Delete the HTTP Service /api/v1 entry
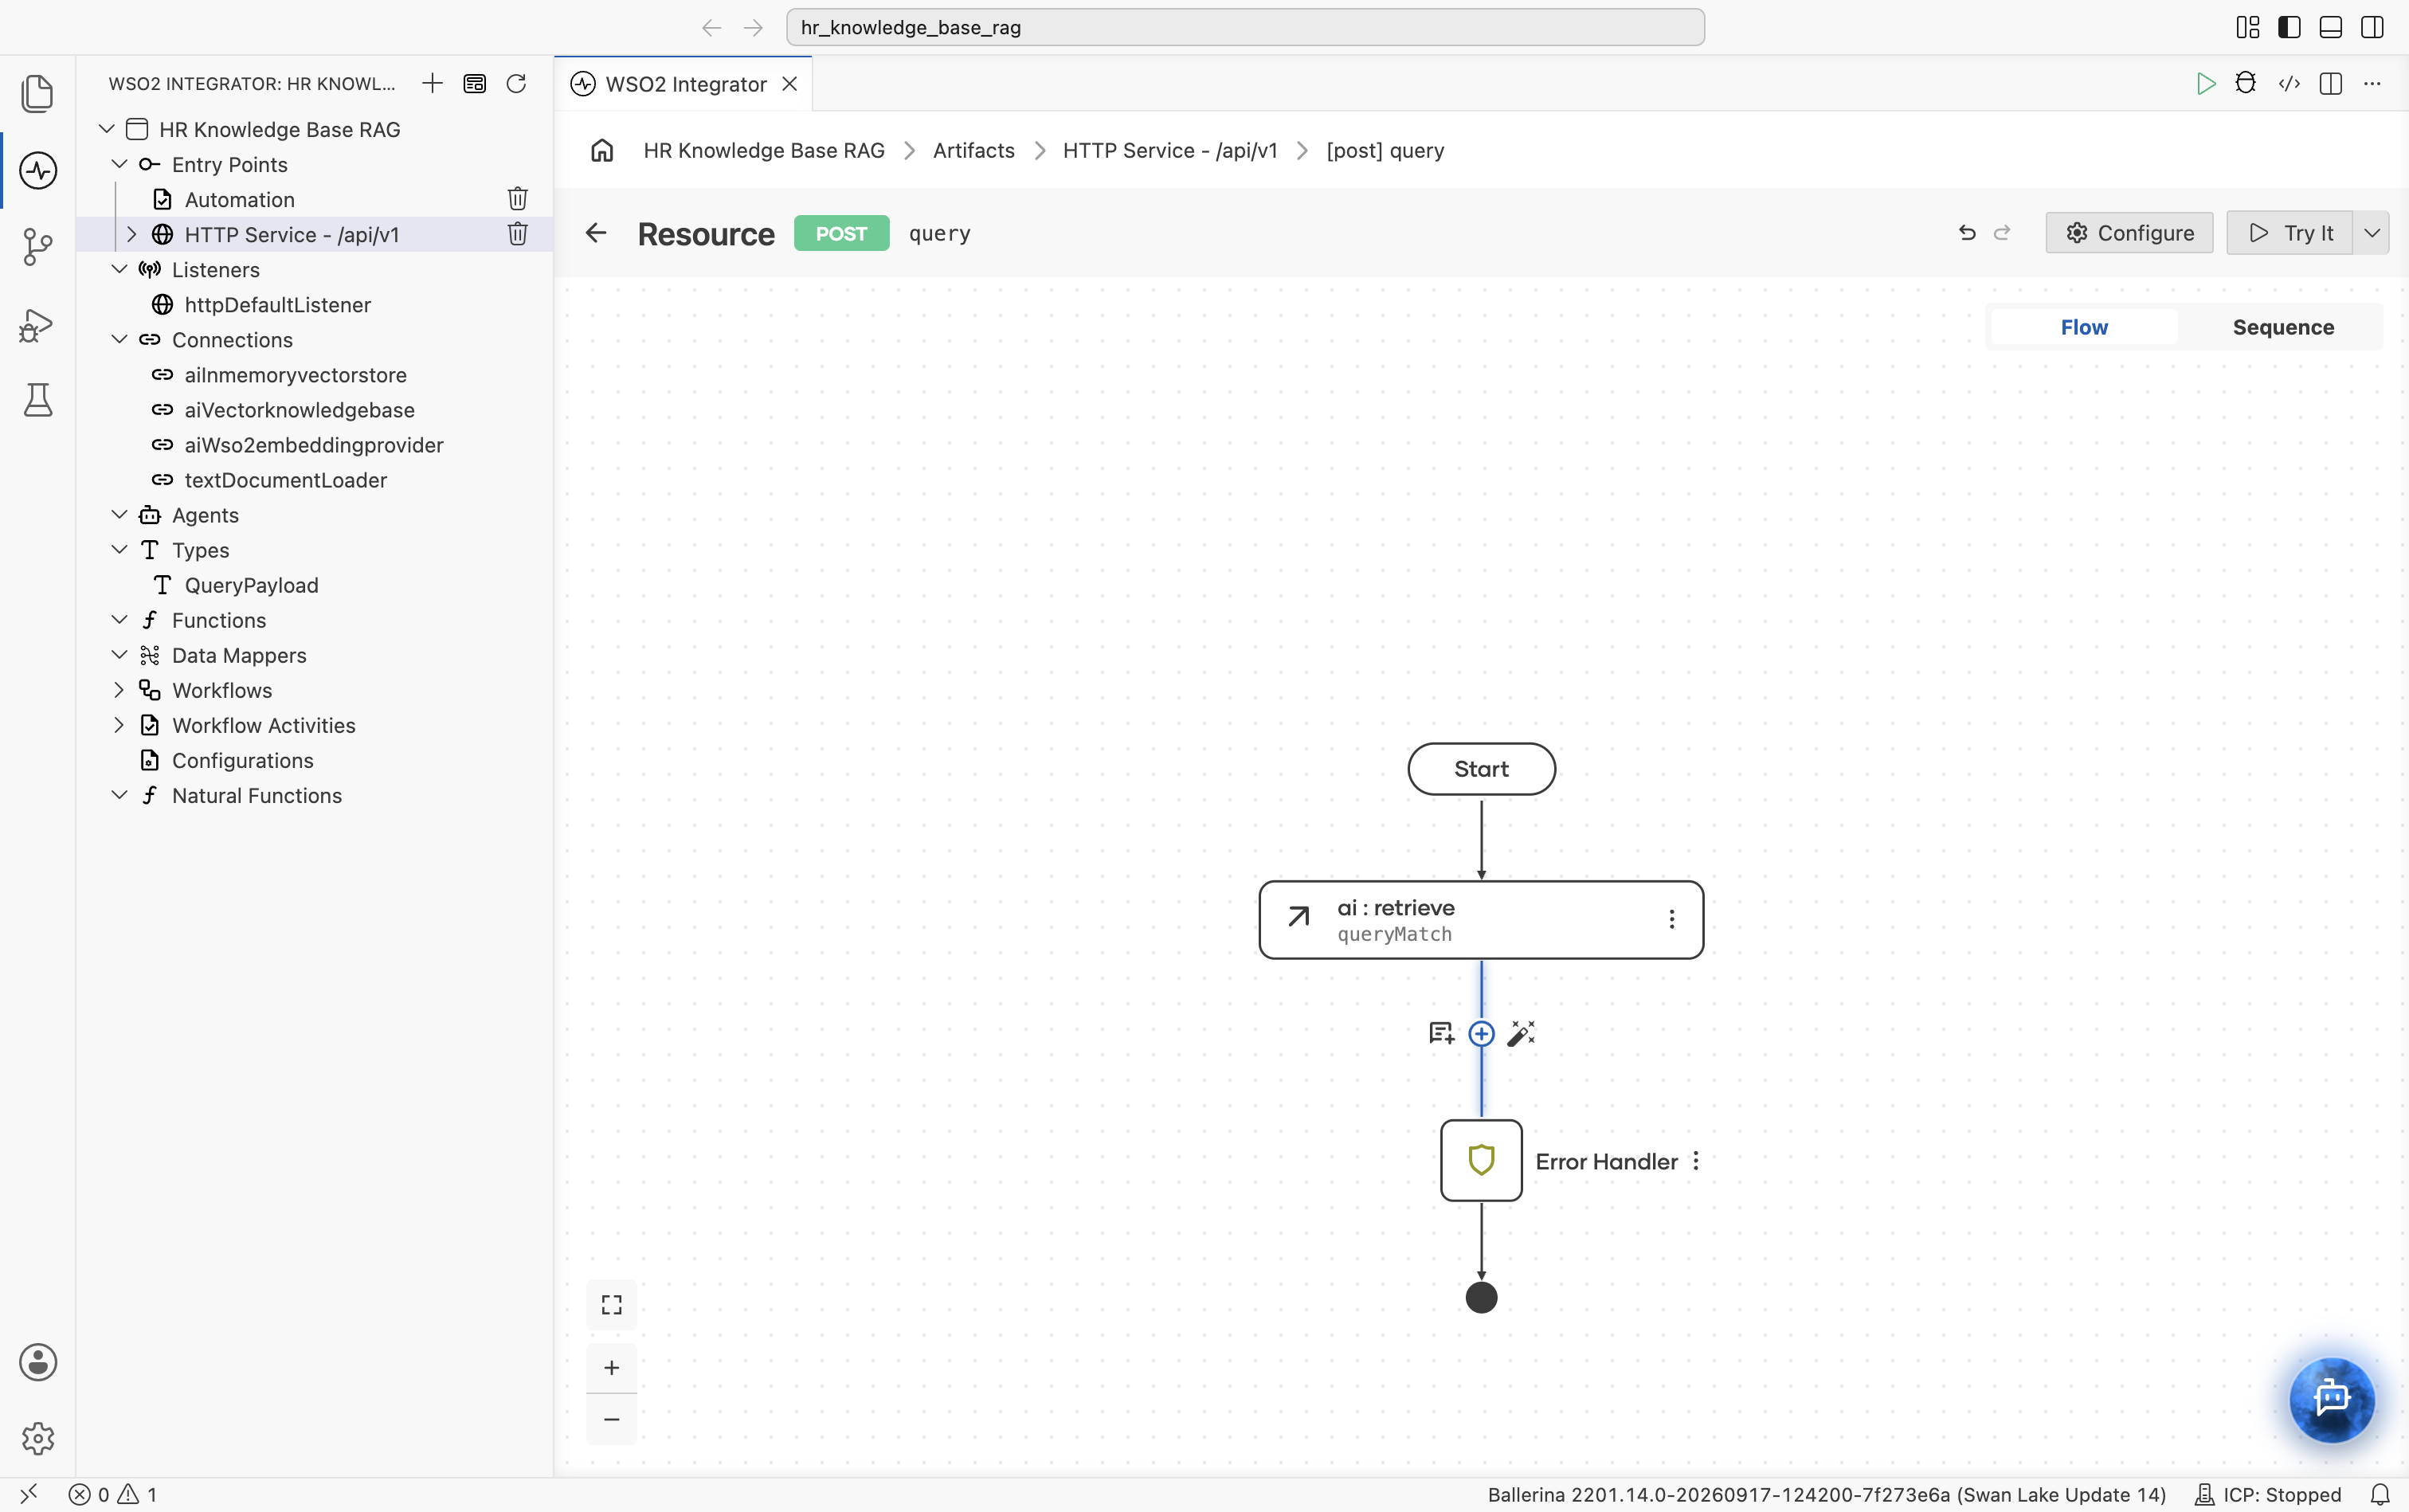The width and height of the screenshot is (2409, 1512). (x=517, y=234)
